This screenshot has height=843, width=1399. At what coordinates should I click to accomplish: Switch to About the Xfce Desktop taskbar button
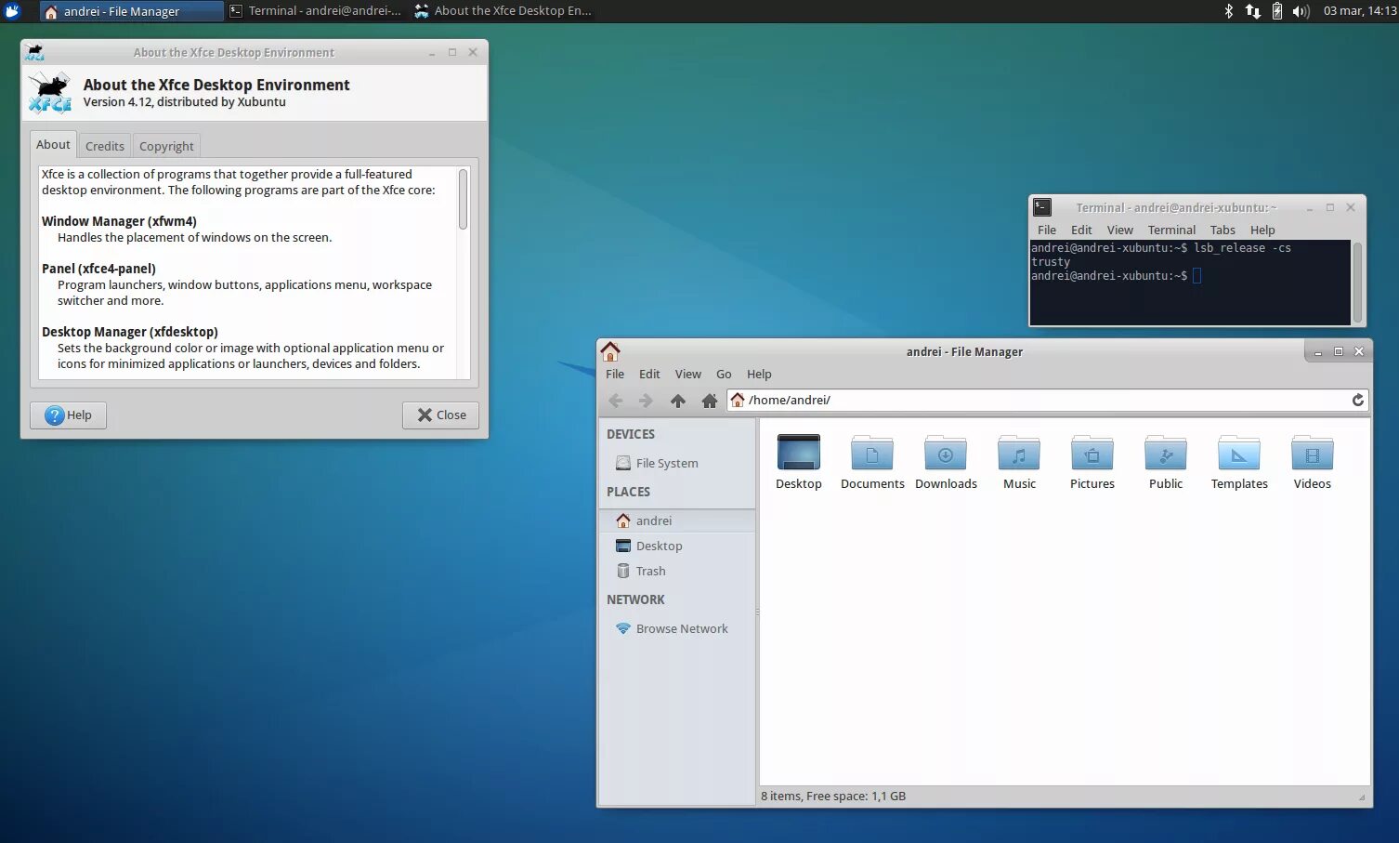503,11
